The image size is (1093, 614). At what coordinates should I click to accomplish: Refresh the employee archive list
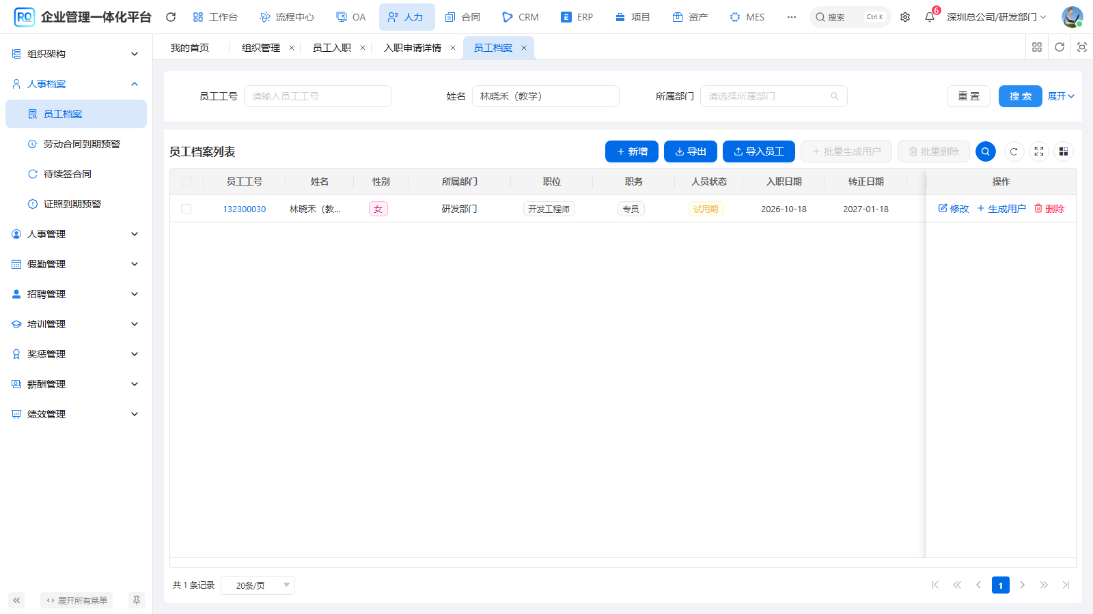click(x=1014, y=151)
